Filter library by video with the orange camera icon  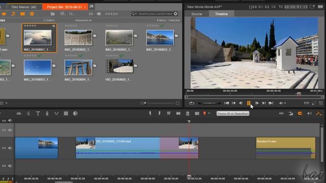click(4, 14)
